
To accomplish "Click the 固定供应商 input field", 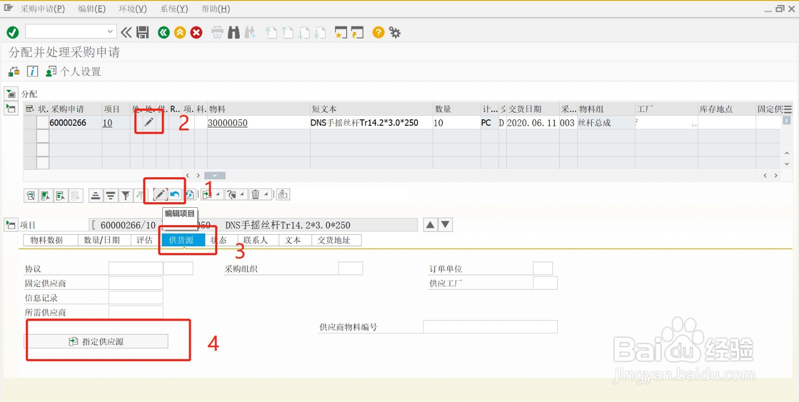I will (x=136, y=283).
